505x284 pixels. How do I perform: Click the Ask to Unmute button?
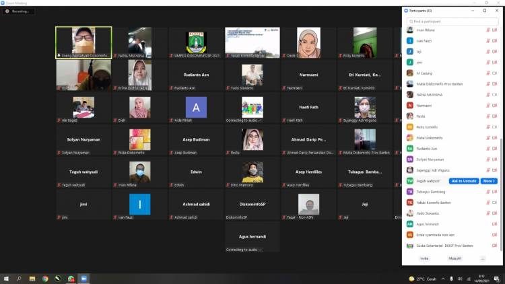464,180
